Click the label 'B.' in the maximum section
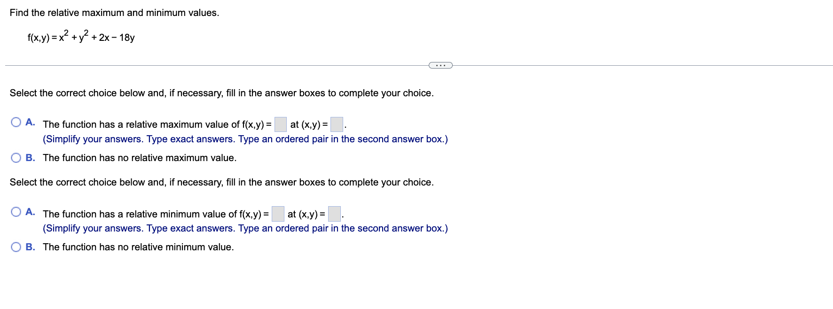Image resolution: width=833 pixels, height=309 pixels. (x=30, y=158)
